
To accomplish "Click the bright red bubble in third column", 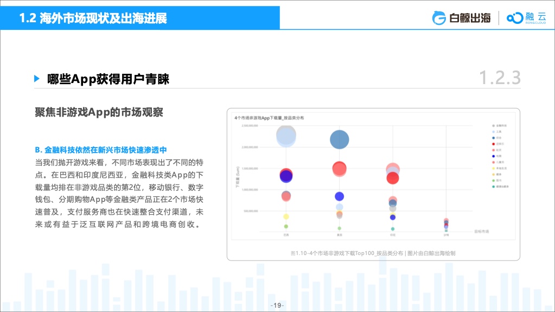I will click(393, 178).
